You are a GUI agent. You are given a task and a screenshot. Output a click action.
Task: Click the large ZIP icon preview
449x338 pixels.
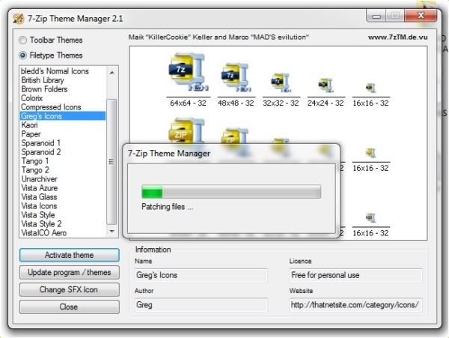pyautogui.click(x=188, y=130)
